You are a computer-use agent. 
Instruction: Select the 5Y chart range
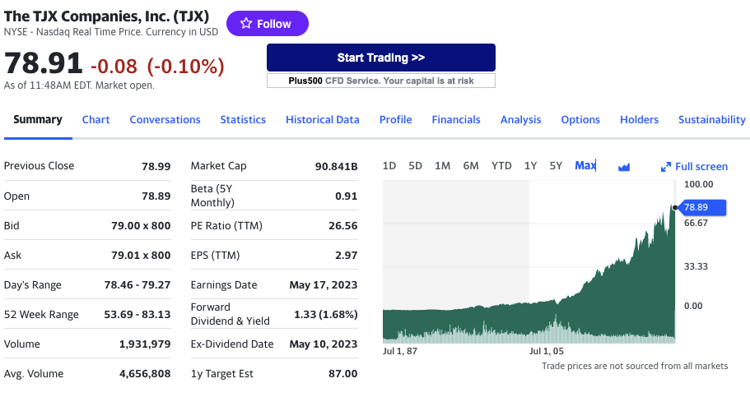click(x=556, y=166)
